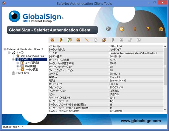Select トークン設定 in the tree
169x131 pixels.
click(x=32, y=70)
